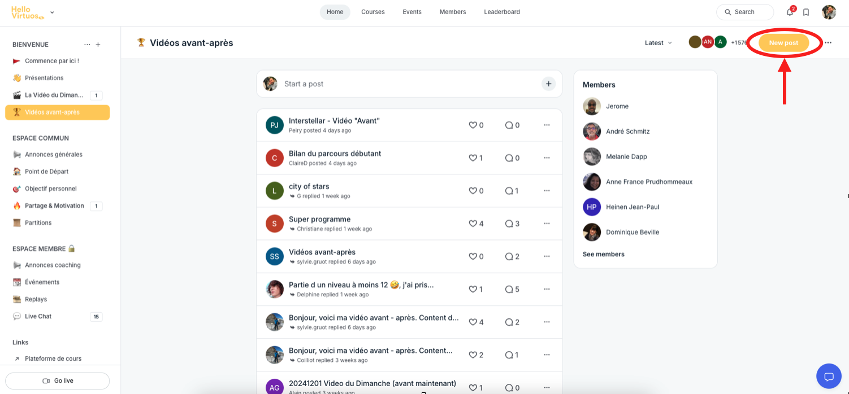The width and height of the screenshot is (849, 394).
Task: Click the Search field
Action: point(745,12)
